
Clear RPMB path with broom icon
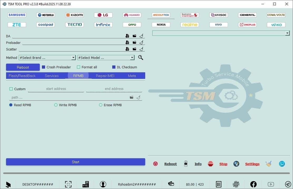139,97
